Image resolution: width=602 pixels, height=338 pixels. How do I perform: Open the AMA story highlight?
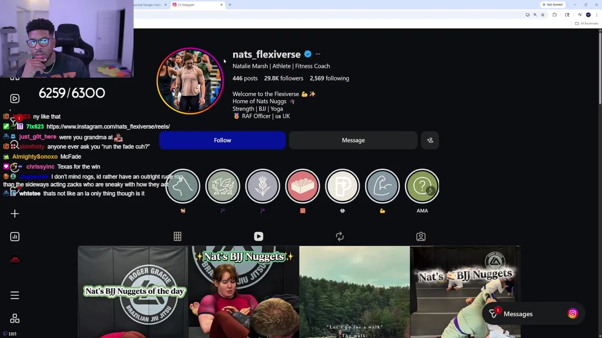(x=422, y=186)
